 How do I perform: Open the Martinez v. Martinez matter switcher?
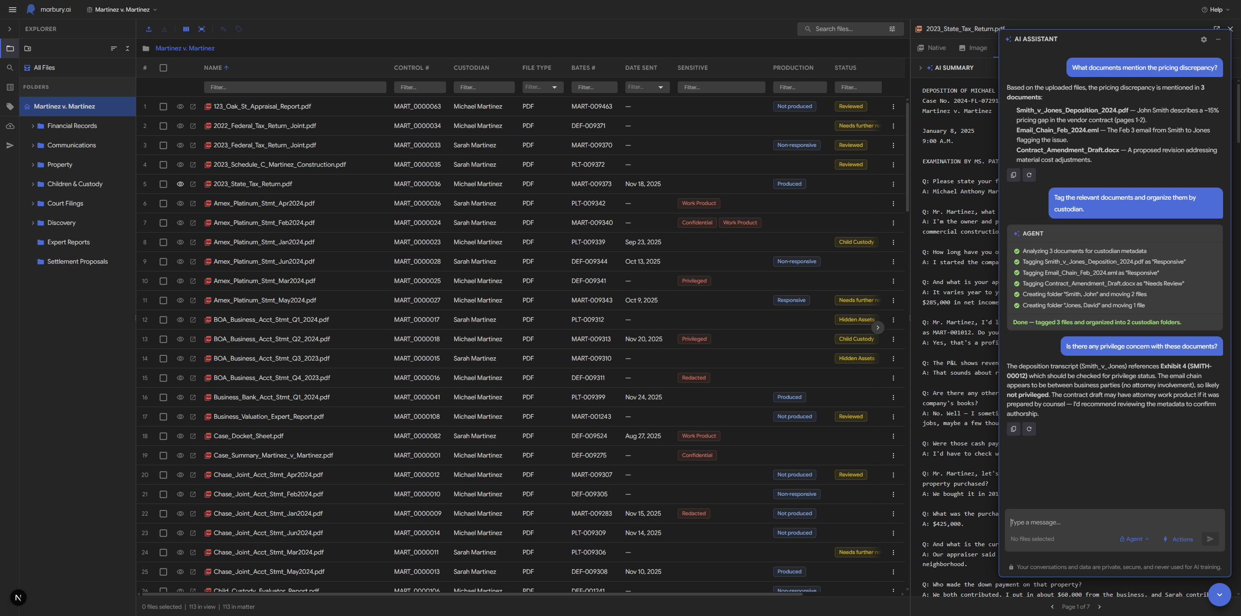point(122,9)
